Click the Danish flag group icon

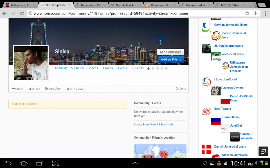point(206,149)
